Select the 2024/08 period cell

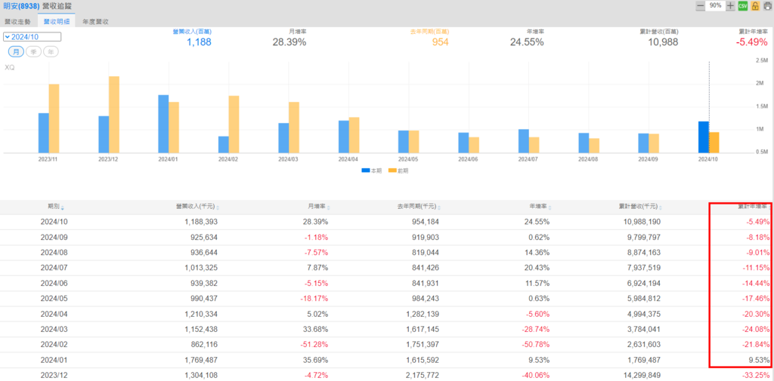tap(54, 253)
